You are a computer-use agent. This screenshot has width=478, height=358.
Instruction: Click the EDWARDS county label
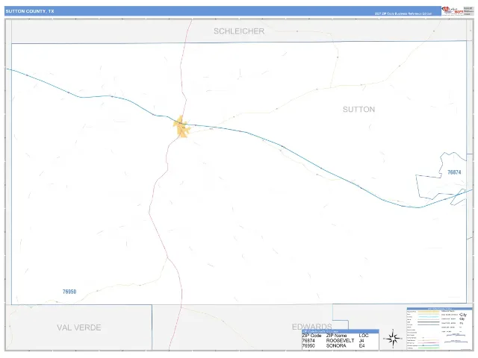click(x=312, y=327)
